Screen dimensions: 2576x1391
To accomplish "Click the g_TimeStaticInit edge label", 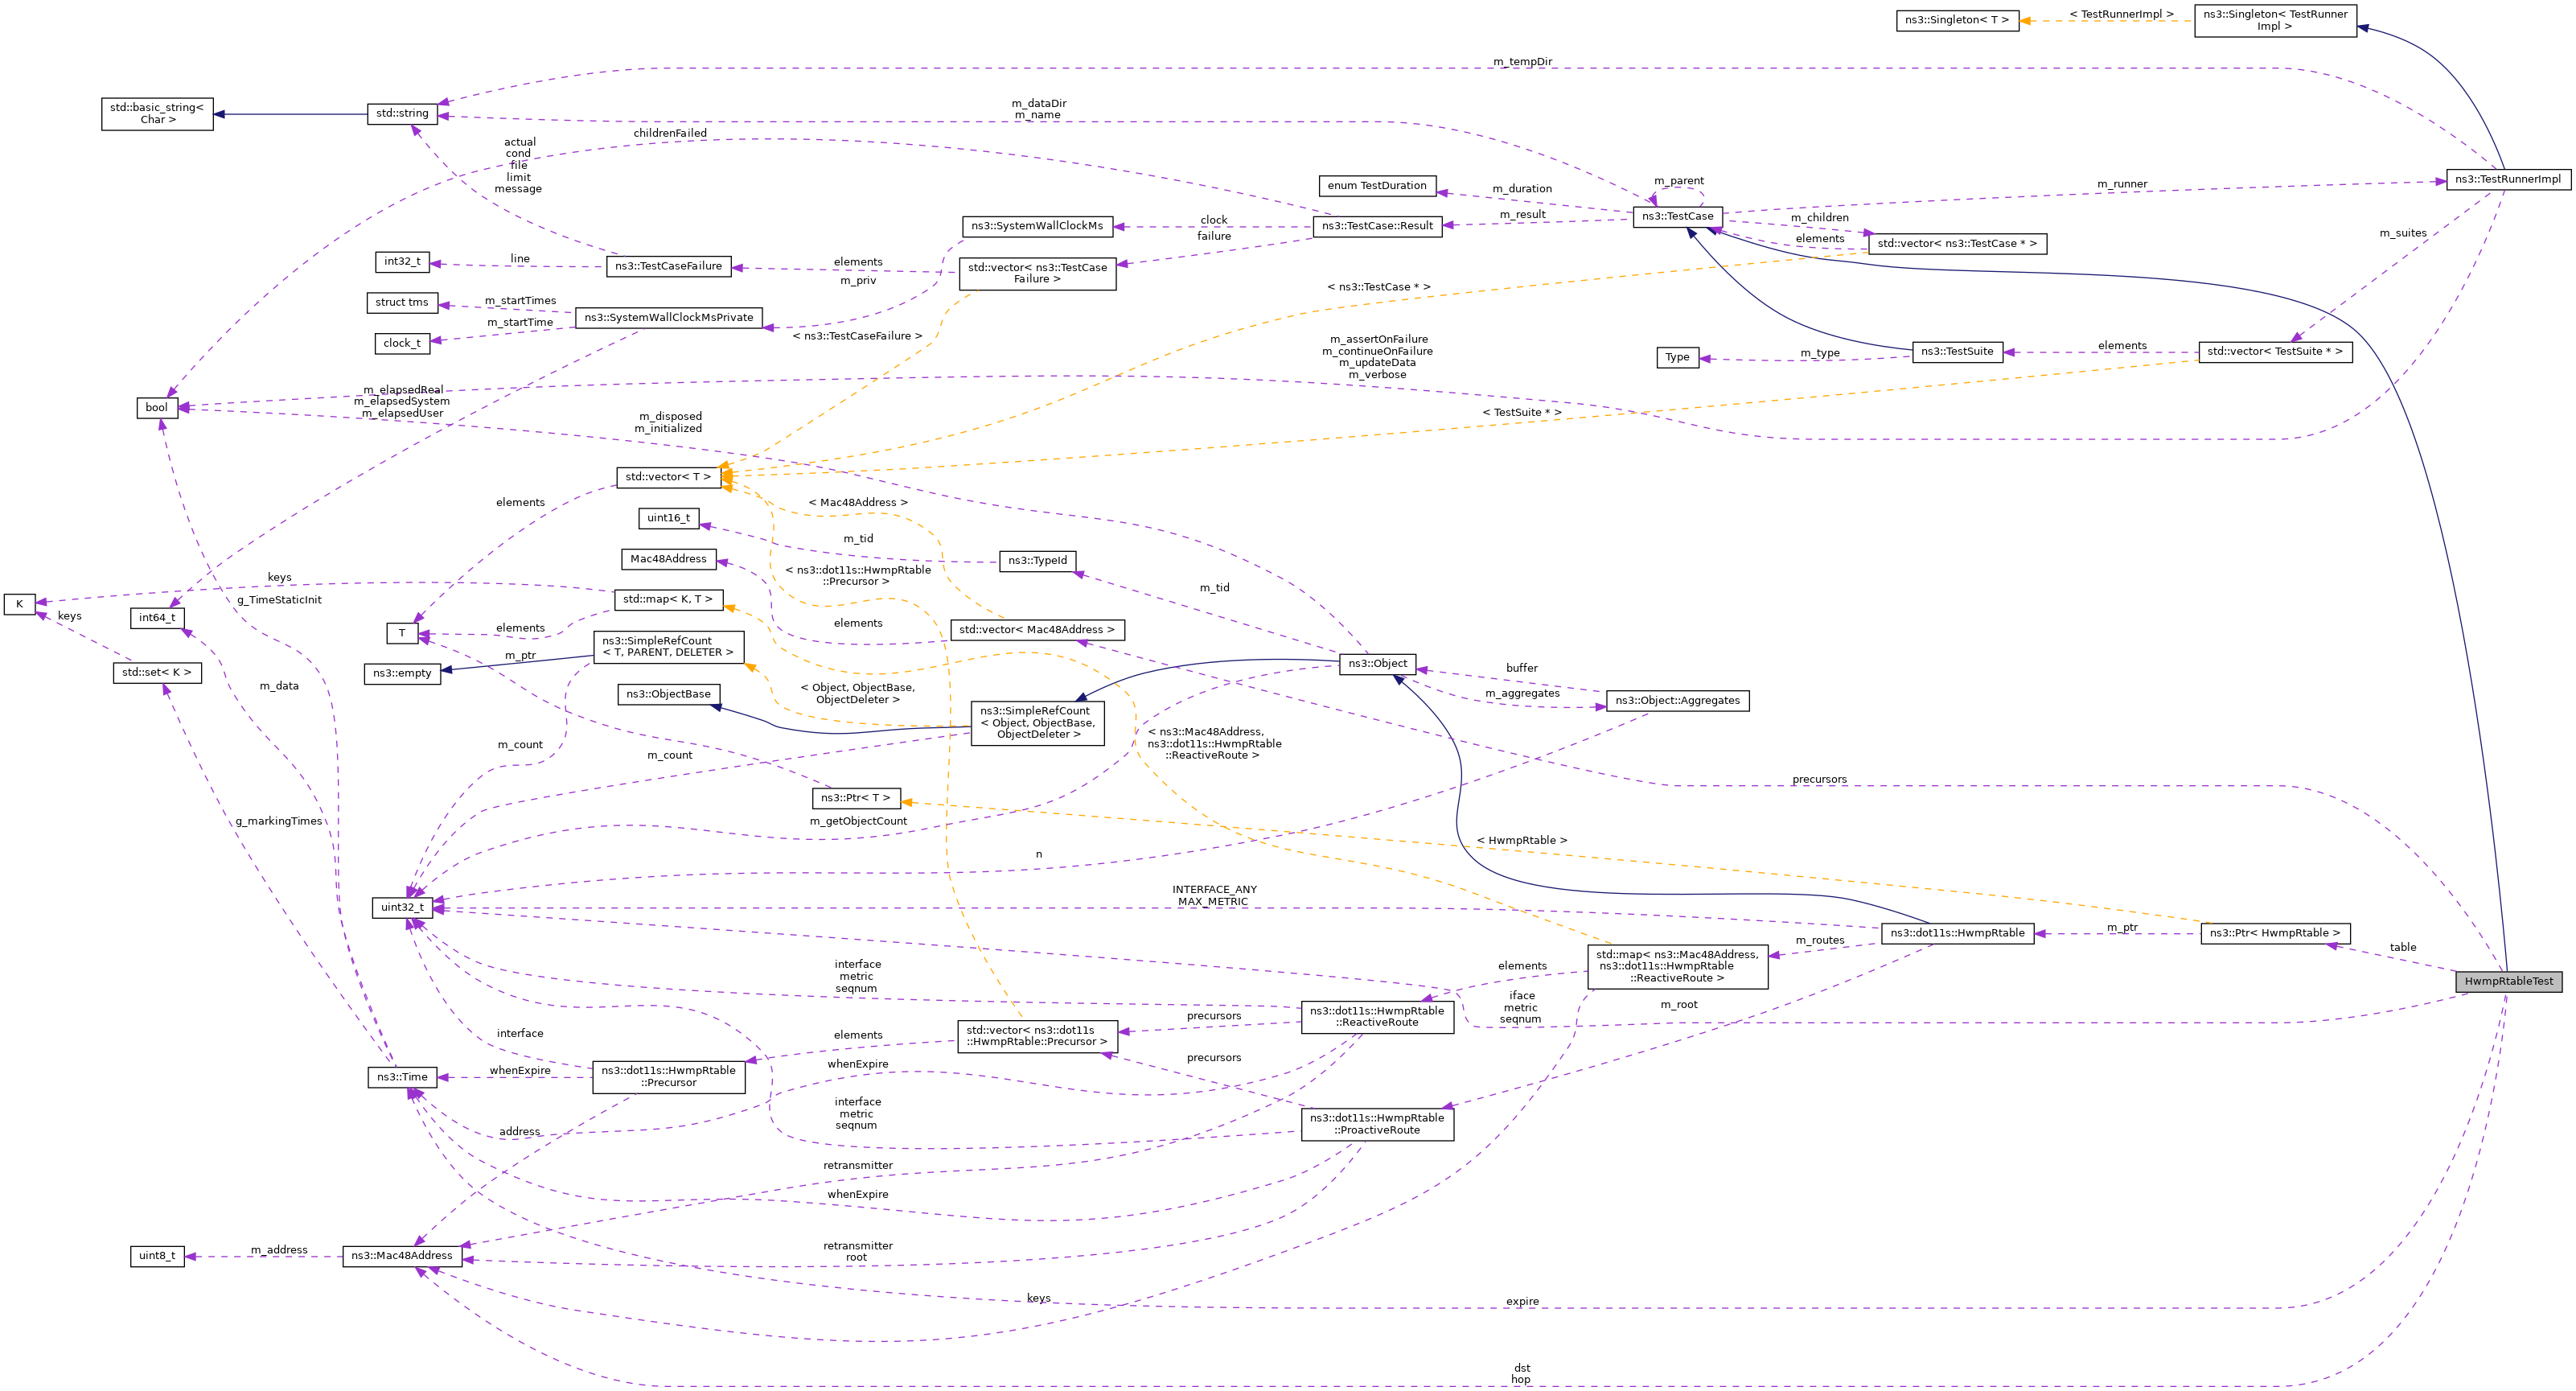I will pos(279,600).
